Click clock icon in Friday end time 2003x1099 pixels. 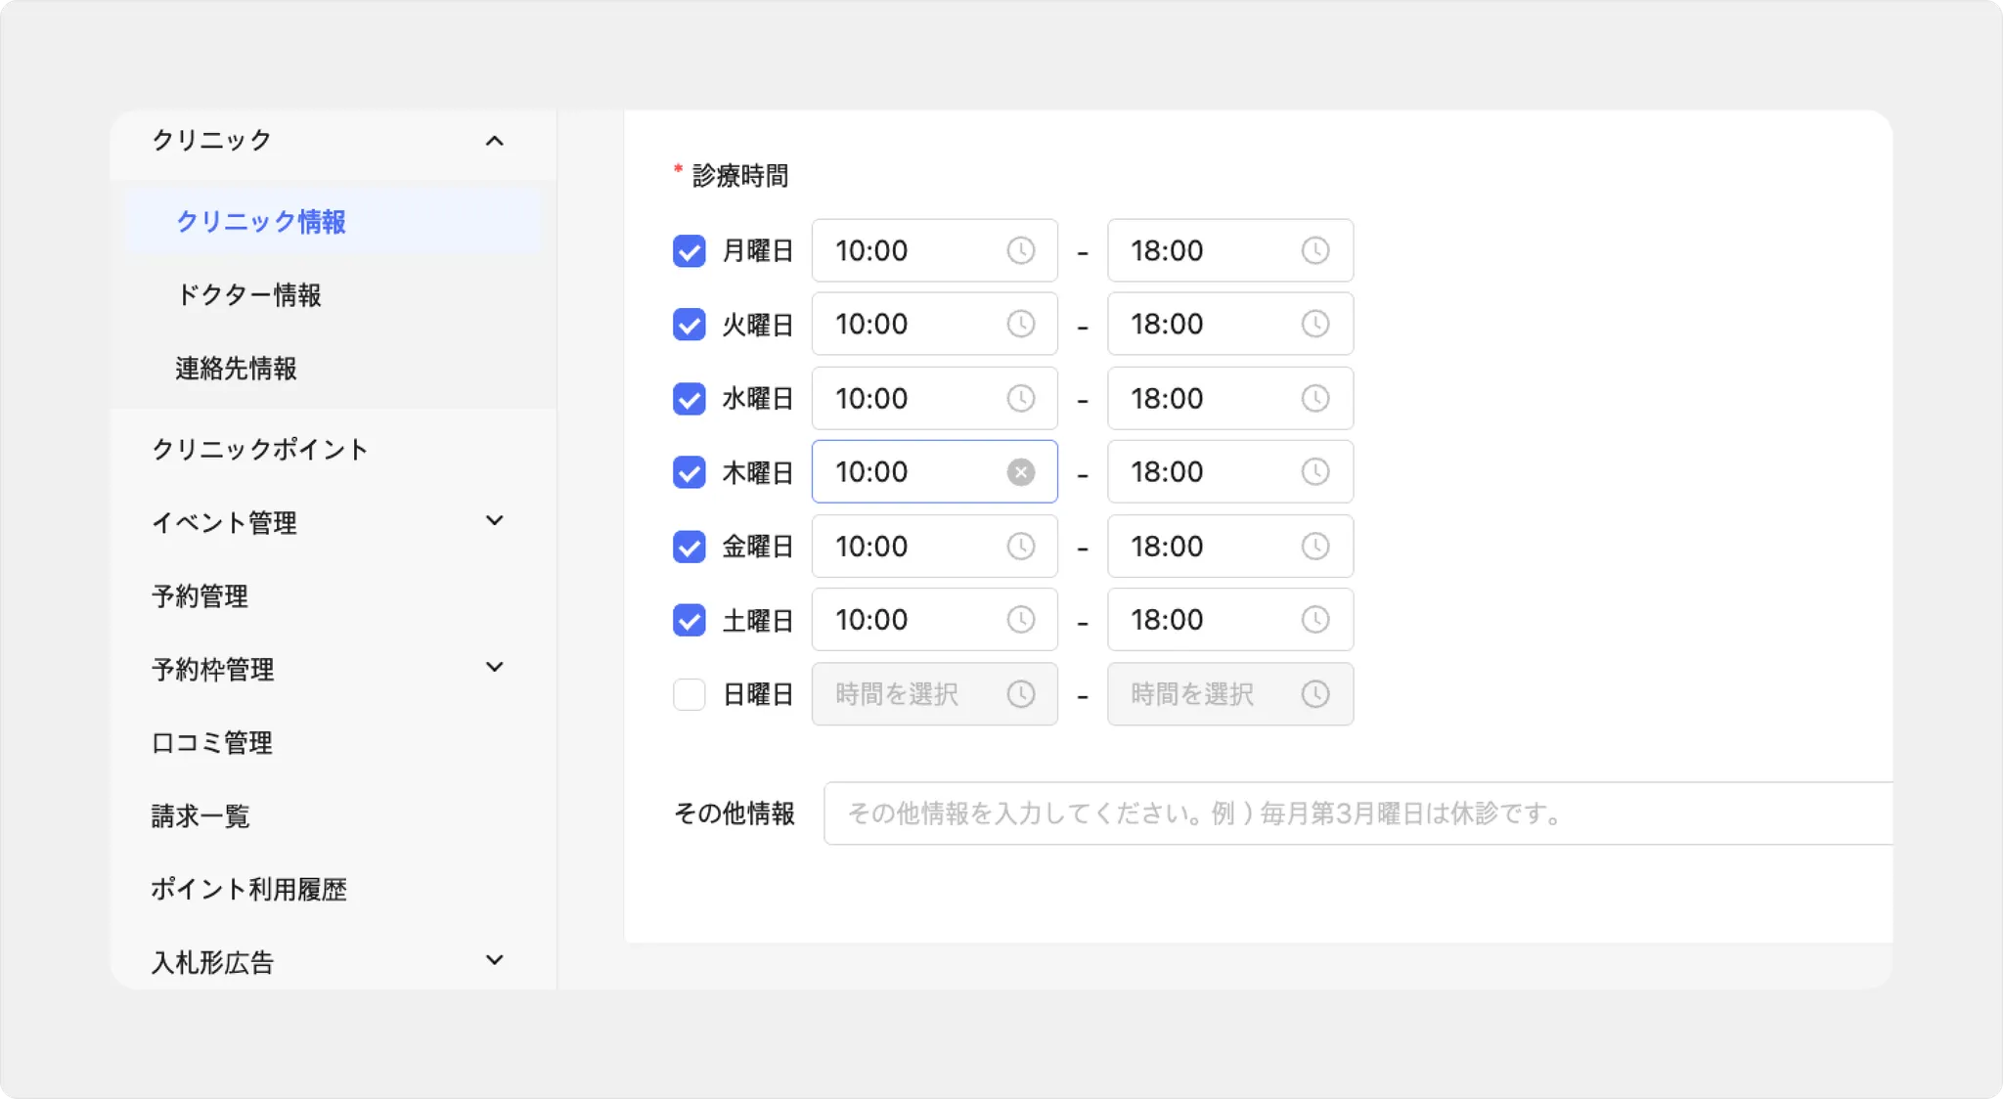tap(1315, 546)
